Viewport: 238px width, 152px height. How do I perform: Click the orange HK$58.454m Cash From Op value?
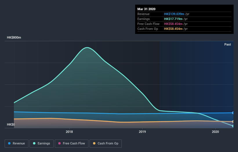[173, 29]
